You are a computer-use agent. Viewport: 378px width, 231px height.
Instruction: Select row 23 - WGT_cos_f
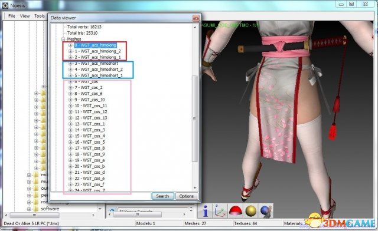pos(89,184)
